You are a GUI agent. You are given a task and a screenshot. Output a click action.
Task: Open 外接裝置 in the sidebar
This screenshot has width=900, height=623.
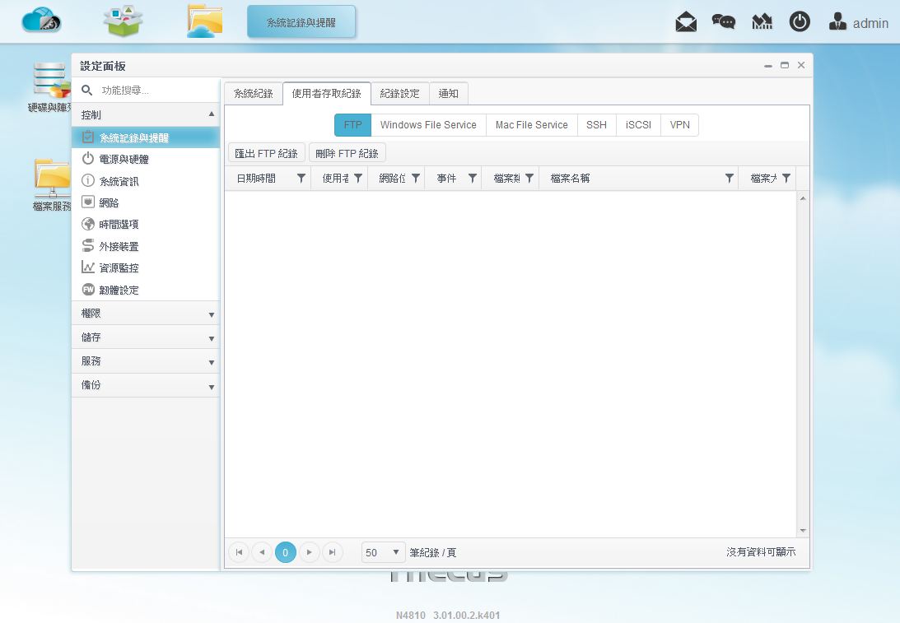pyautogui.click(x=146, y=246)
